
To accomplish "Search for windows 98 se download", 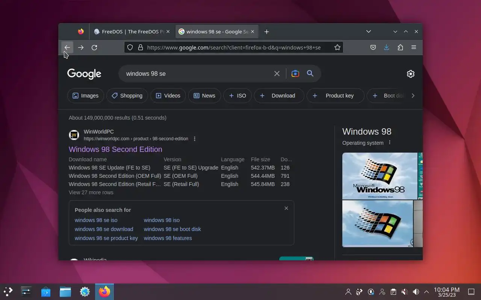I will tap(104, 229).
